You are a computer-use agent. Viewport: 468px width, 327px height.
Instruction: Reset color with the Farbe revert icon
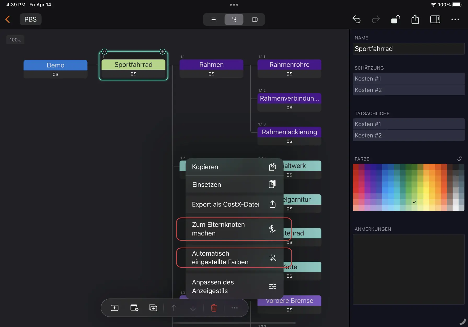point(460,159)
